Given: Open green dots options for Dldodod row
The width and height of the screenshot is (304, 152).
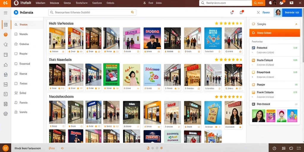Looking at the screenshot, I should (295, 48).
